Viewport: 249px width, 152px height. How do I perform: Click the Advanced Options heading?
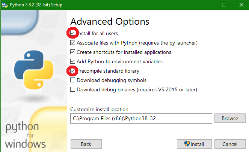coord(110,22)
